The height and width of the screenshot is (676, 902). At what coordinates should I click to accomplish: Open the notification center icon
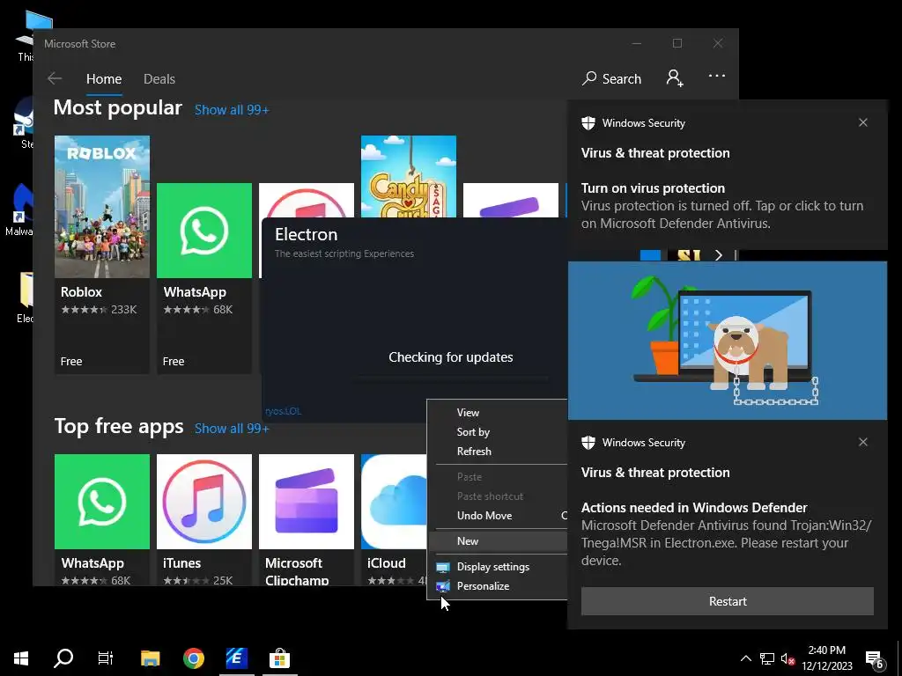(x=875, y=659)
